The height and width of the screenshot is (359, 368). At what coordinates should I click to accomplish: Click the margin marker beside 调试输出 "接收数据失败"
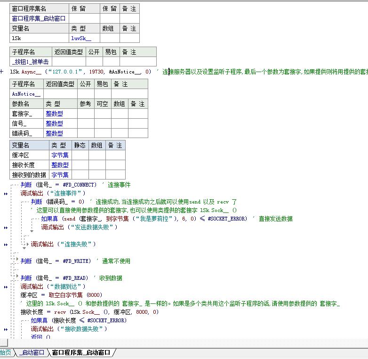click(x=6, y=329)
